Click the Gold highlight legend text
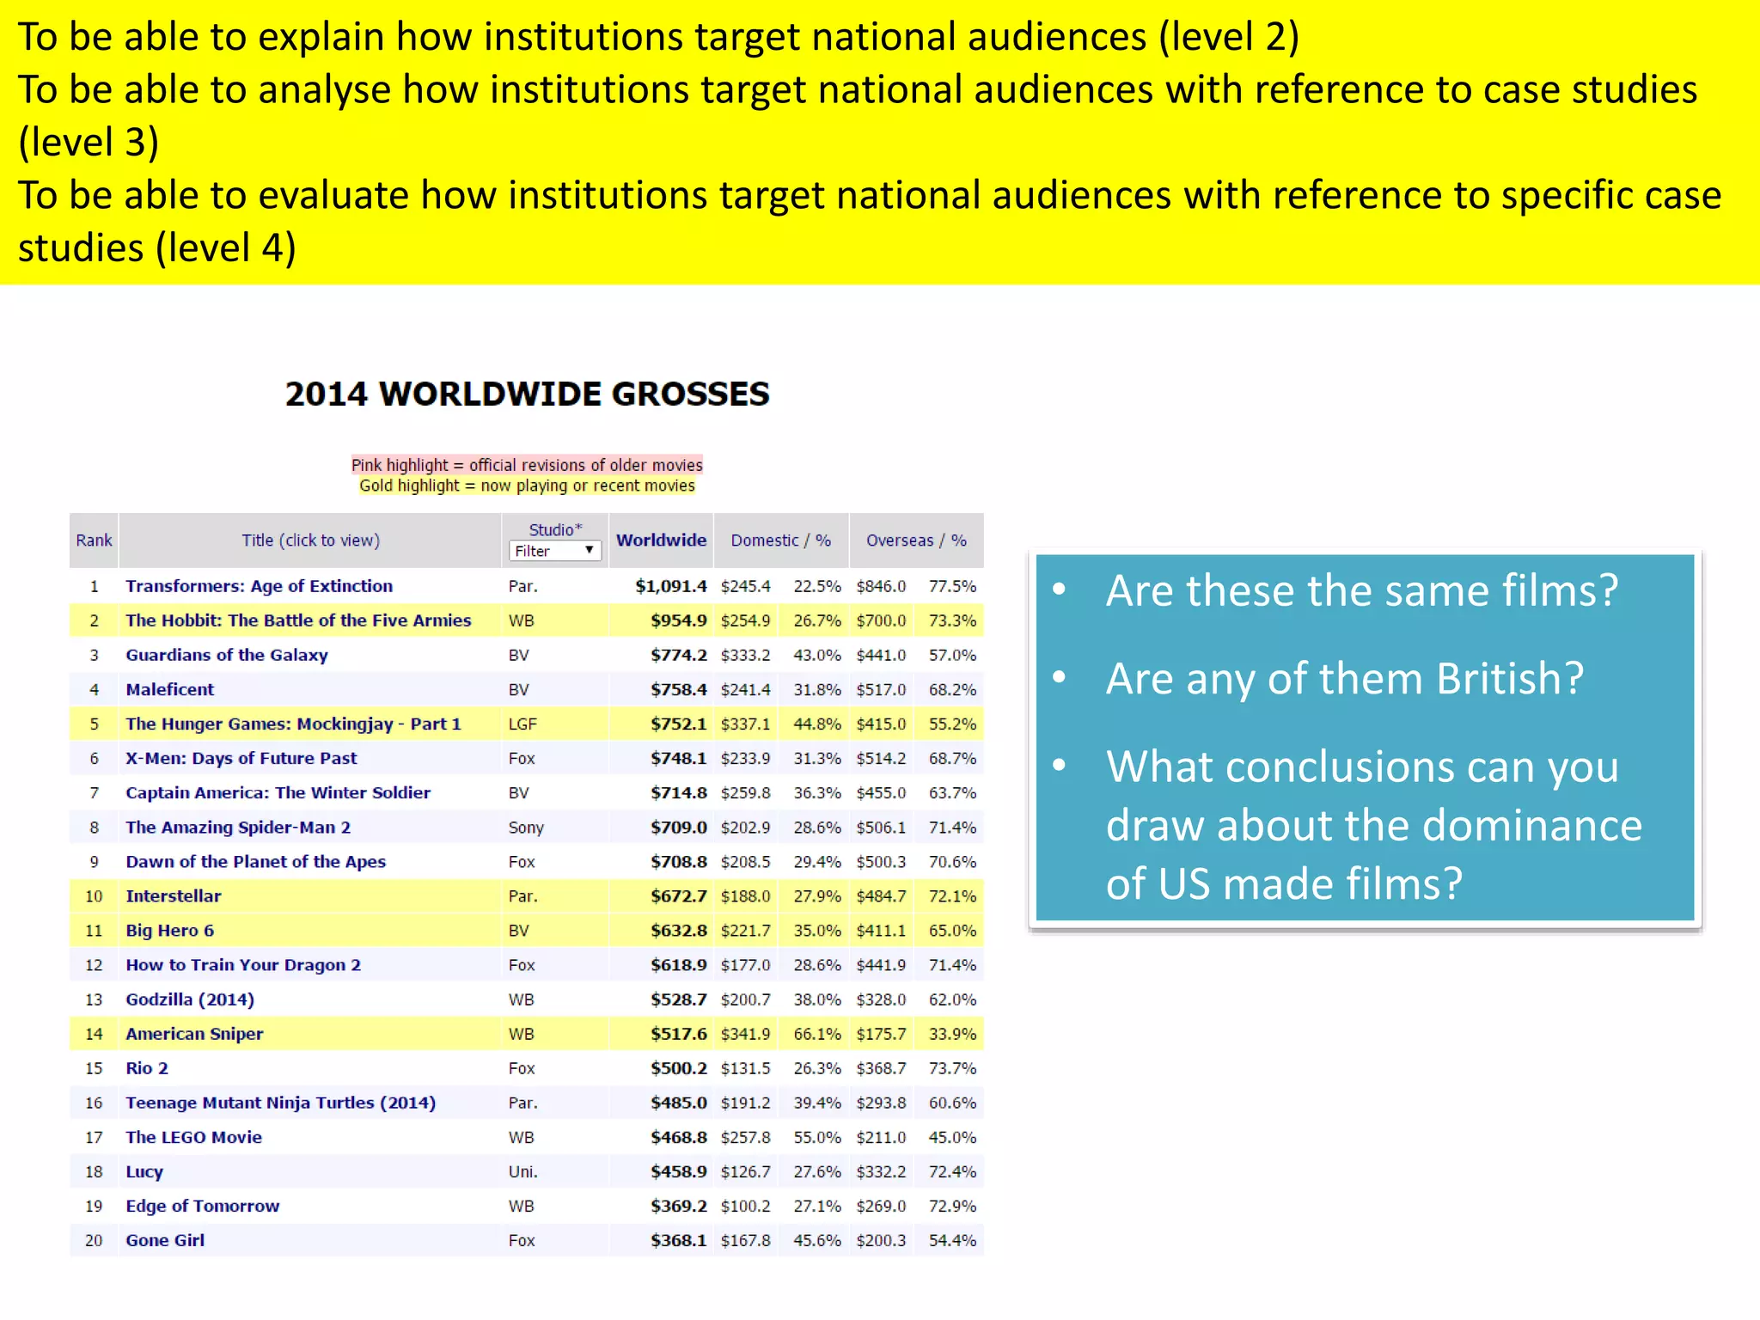This screenshot has width=1760, height=1320. click(527, 486)
